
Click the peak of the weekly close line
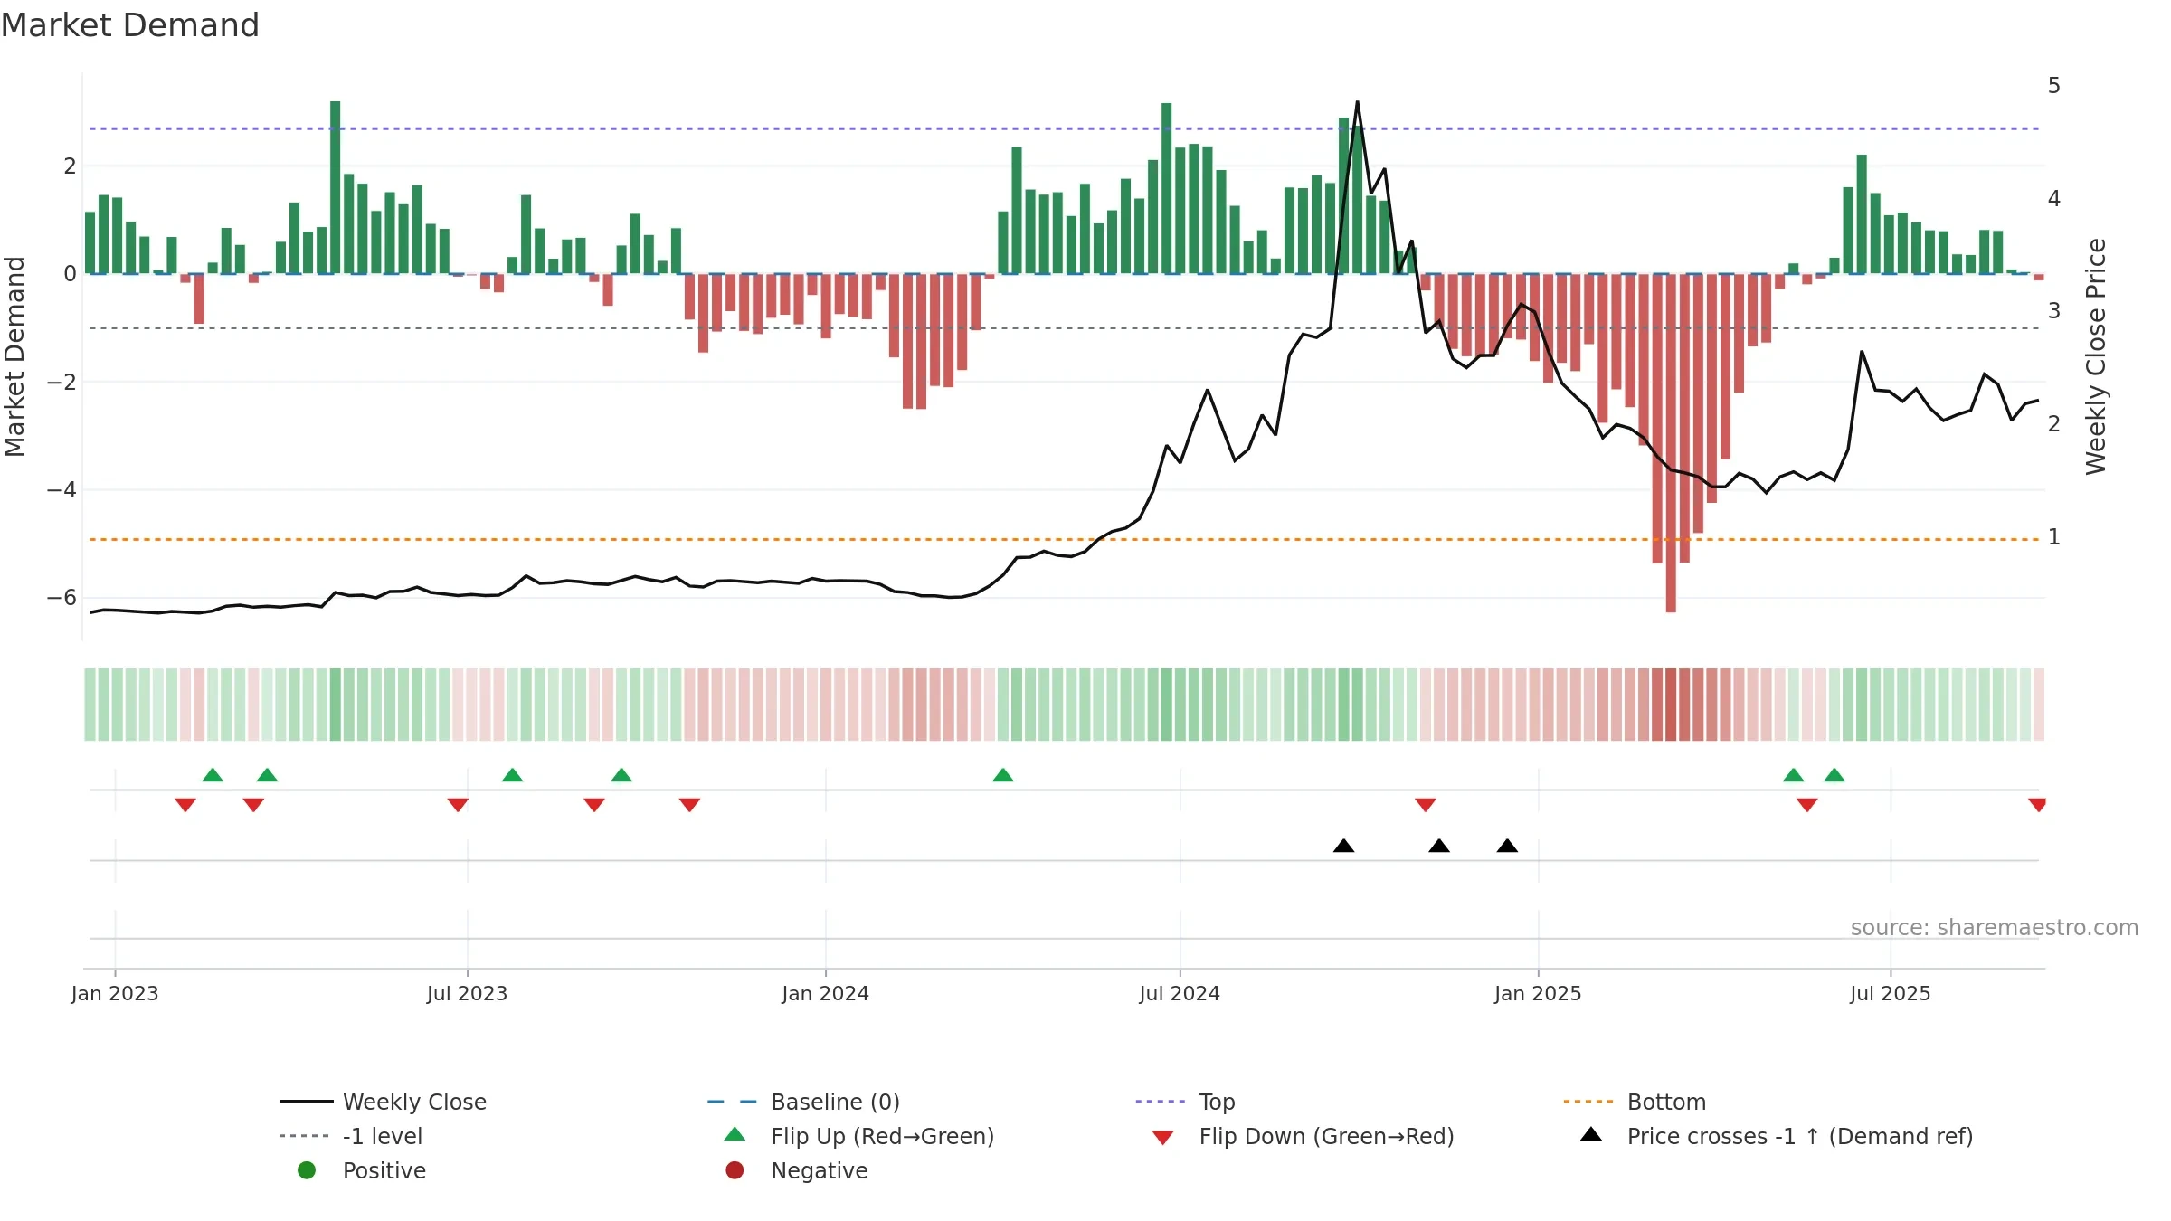tap(1357, 102)
